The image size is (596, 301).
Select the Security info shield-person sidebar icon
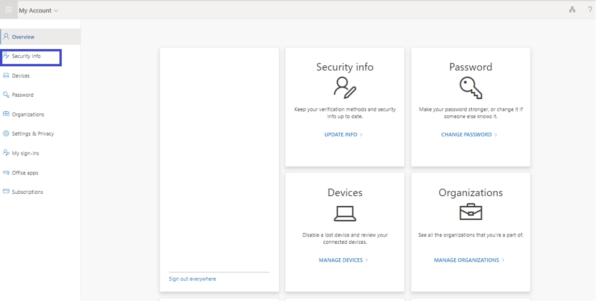(x=7, y=56)
